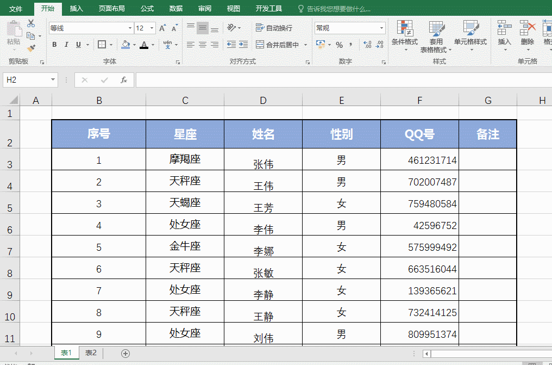This screenshot has width=552, height=365.
Task: Switch to the 插入 (Insert) ribbon tab
Action: coord(77,9)
